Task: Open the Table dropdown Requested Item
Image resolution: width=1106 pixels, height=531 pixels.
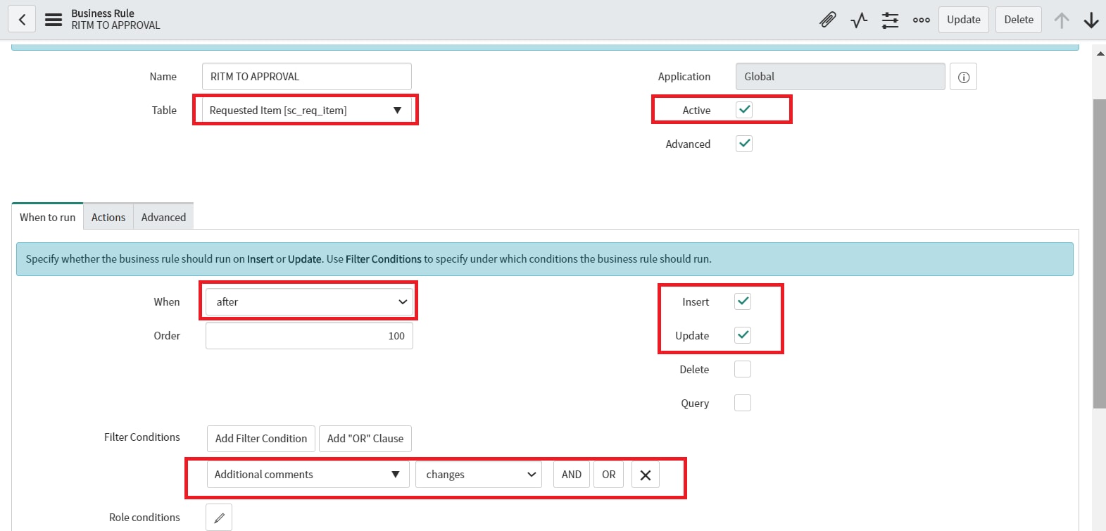Action: point(306,111)
